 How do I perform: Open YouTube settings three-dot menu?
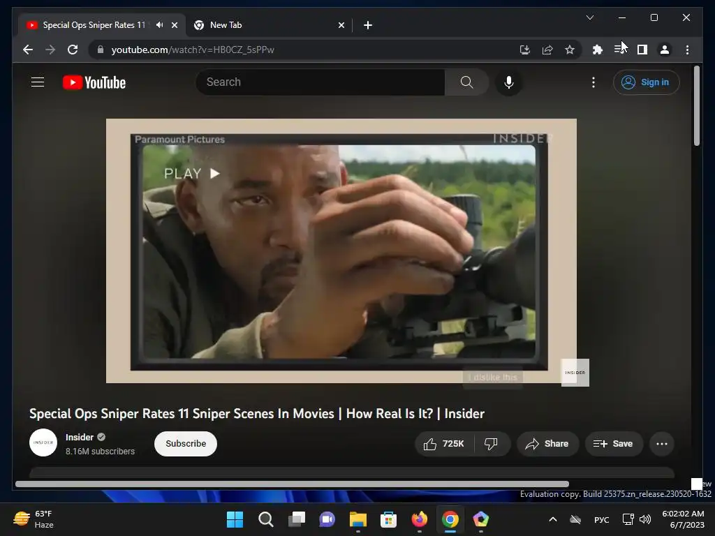[593, 82]
